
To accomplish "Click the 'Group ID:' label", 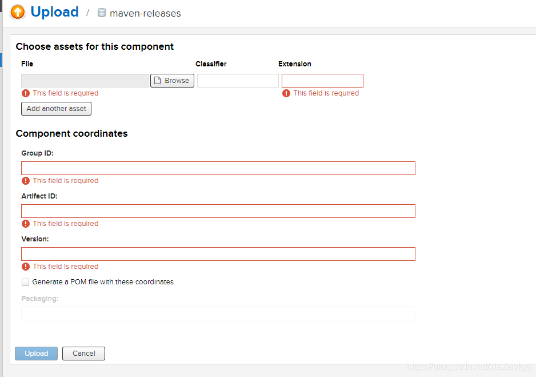I will point(38,153).
